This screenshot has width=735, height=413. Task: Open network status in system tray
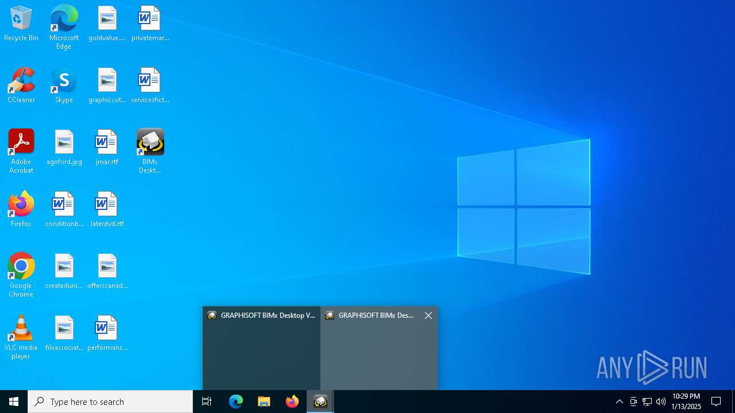tap(647, 402)
